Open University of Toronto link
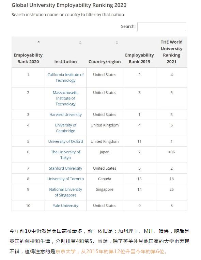Viewport: 201px width, 260px height. tap(65, 179)
